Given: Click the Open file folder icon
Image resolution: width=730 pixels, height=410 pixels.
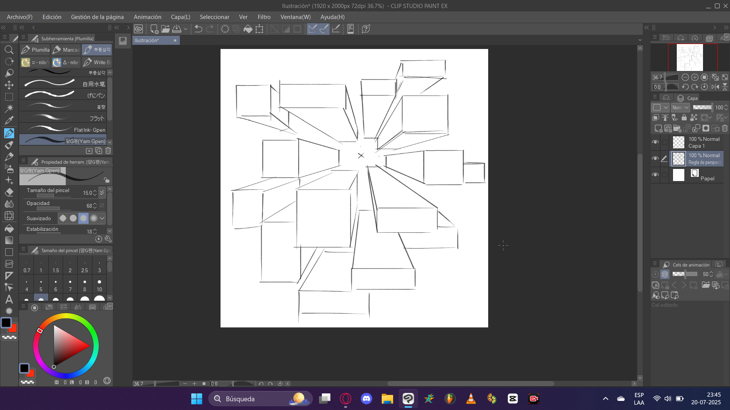Looking at the screenshot, I should coord(165,29).
